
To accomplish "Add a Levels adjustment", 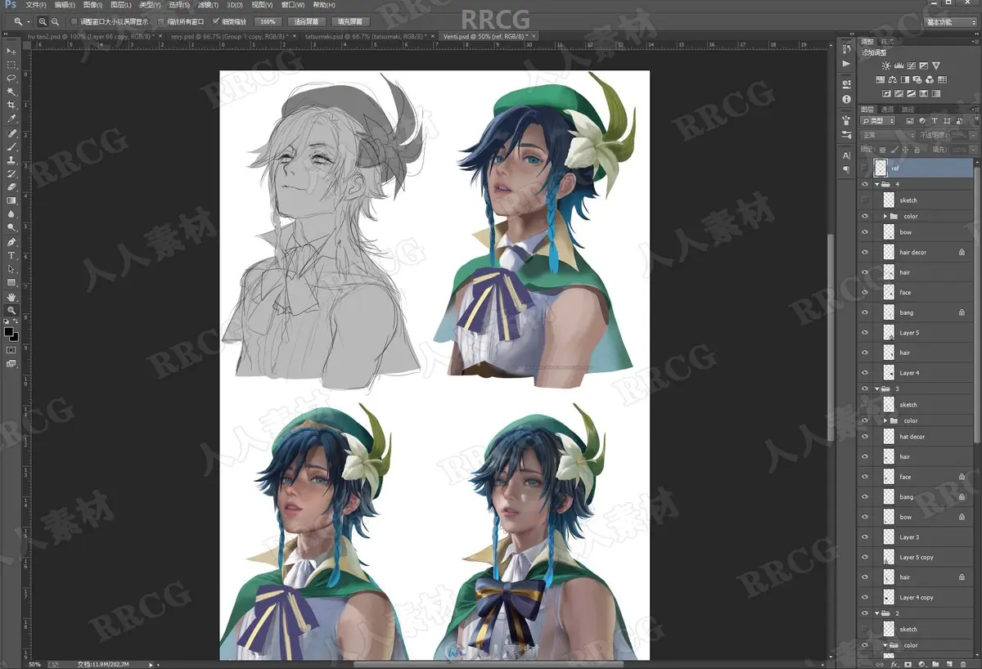I will [x=899, y=65].
